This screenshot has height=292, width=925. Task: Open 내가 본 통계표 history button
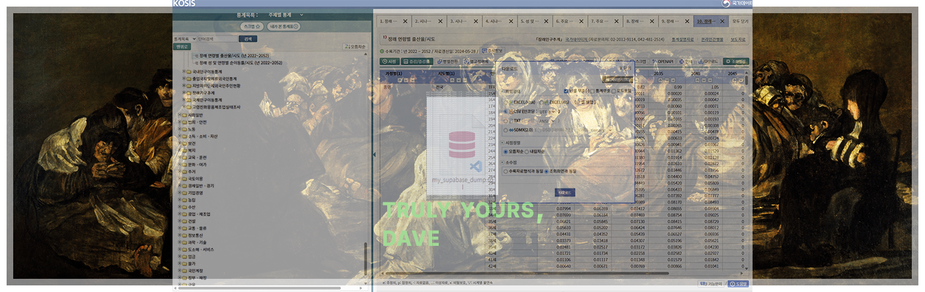click(x=283, y=26)
